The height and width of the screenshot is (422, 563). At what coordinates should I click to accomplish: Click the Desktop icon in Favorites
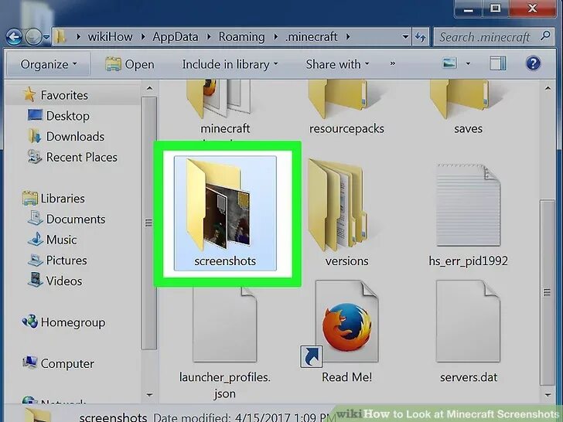35,115
